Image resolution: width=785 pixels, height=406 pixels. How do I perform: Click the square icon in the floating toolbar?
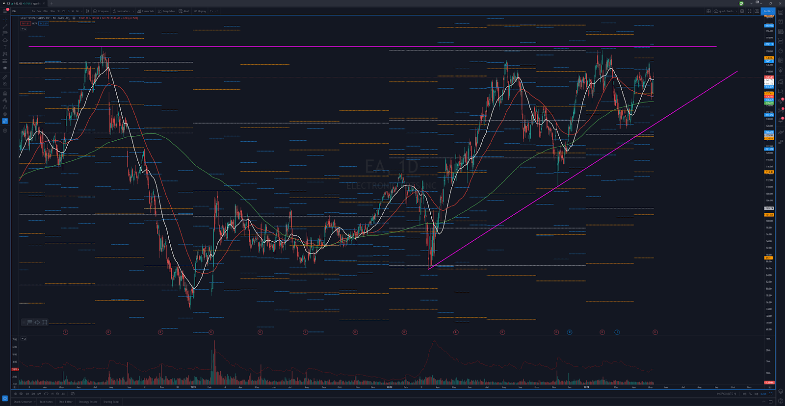tap(45, 322)
